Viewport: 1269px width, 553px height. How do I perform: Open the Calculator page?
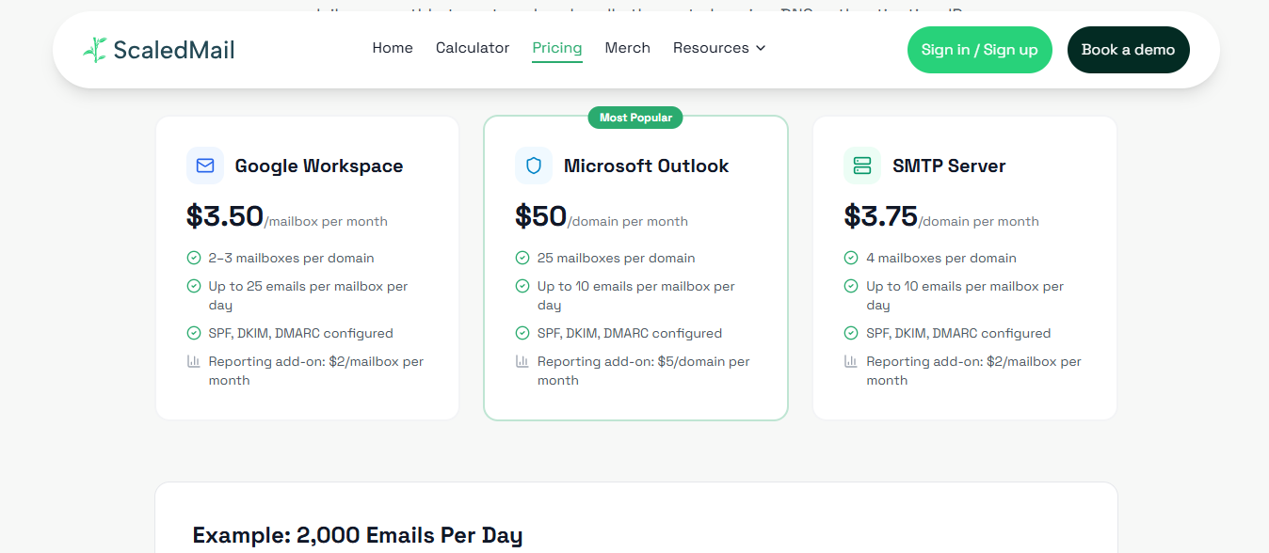[x=473, y=48]
